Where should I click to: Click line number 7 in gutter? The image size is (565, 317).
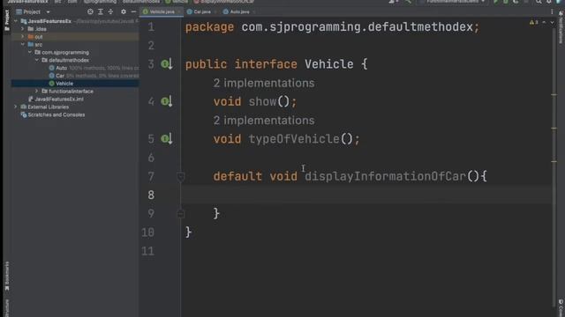pyautogui.click(x=151, y=176)
